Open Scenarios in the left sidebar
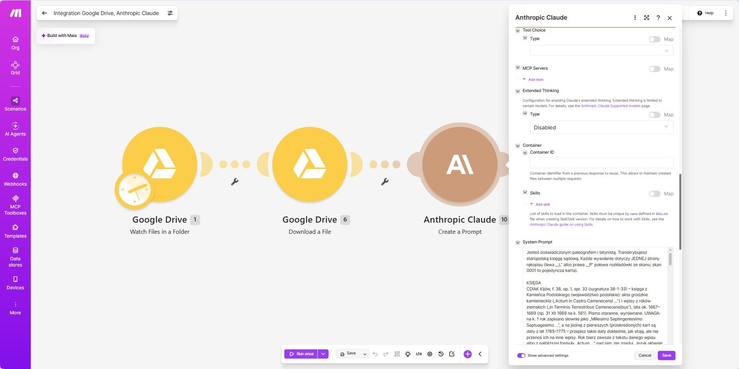This screenshot has height=369, width=739. 15,103
